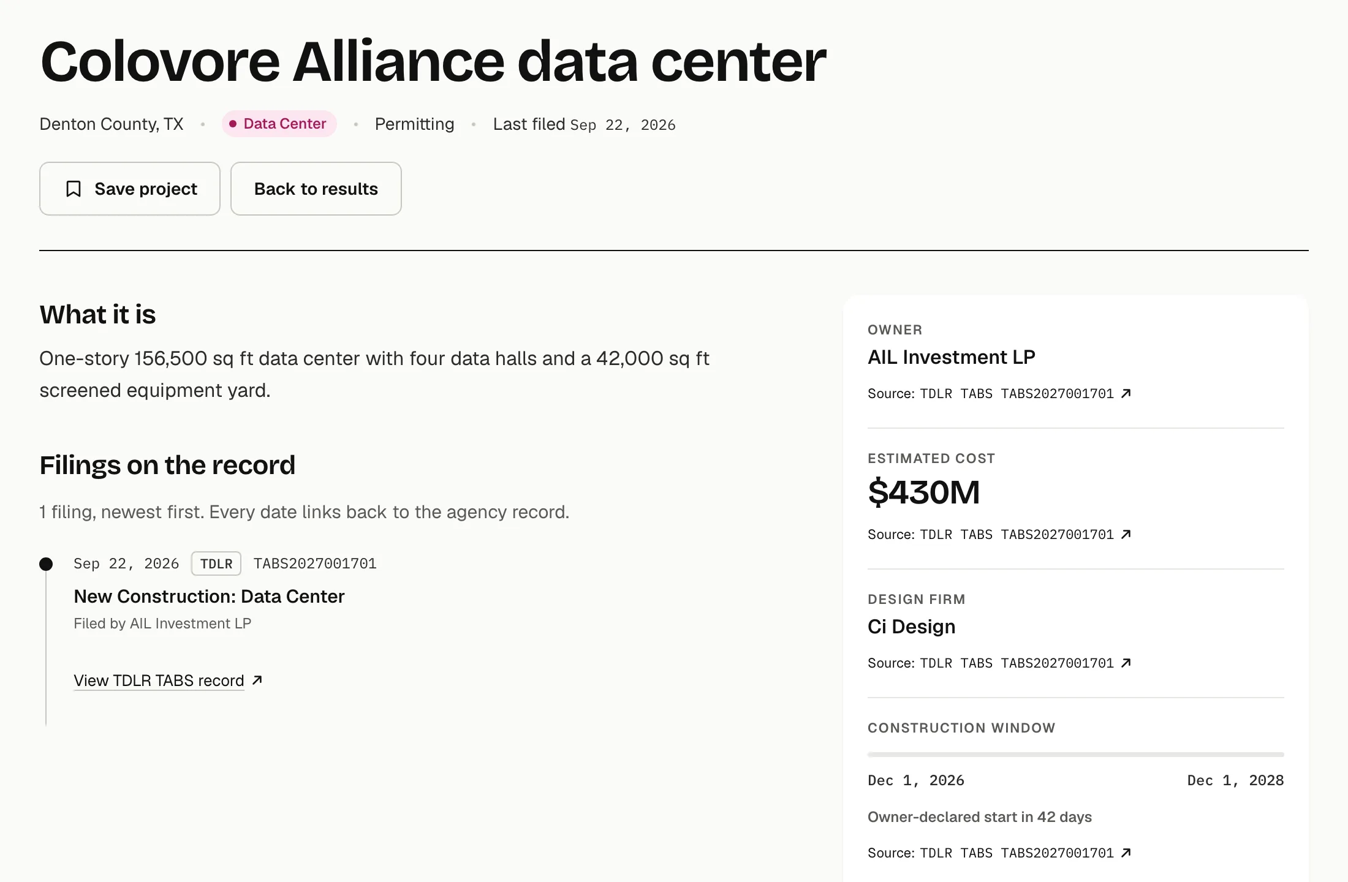Image resolution: width=1348 pixels, height=882 pixels.
Task: Click filing number TABS2027001701 in timeline
Action: pos(315,563)
